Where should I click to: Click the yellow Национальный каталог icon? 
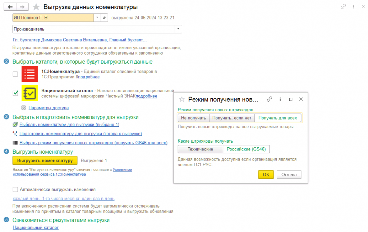pos(29,93)
